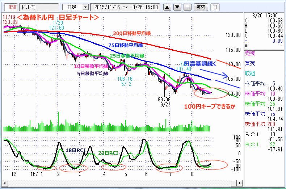286x189 pixels.
Task: Select the 買残 legend label
Action: point(250,63)
